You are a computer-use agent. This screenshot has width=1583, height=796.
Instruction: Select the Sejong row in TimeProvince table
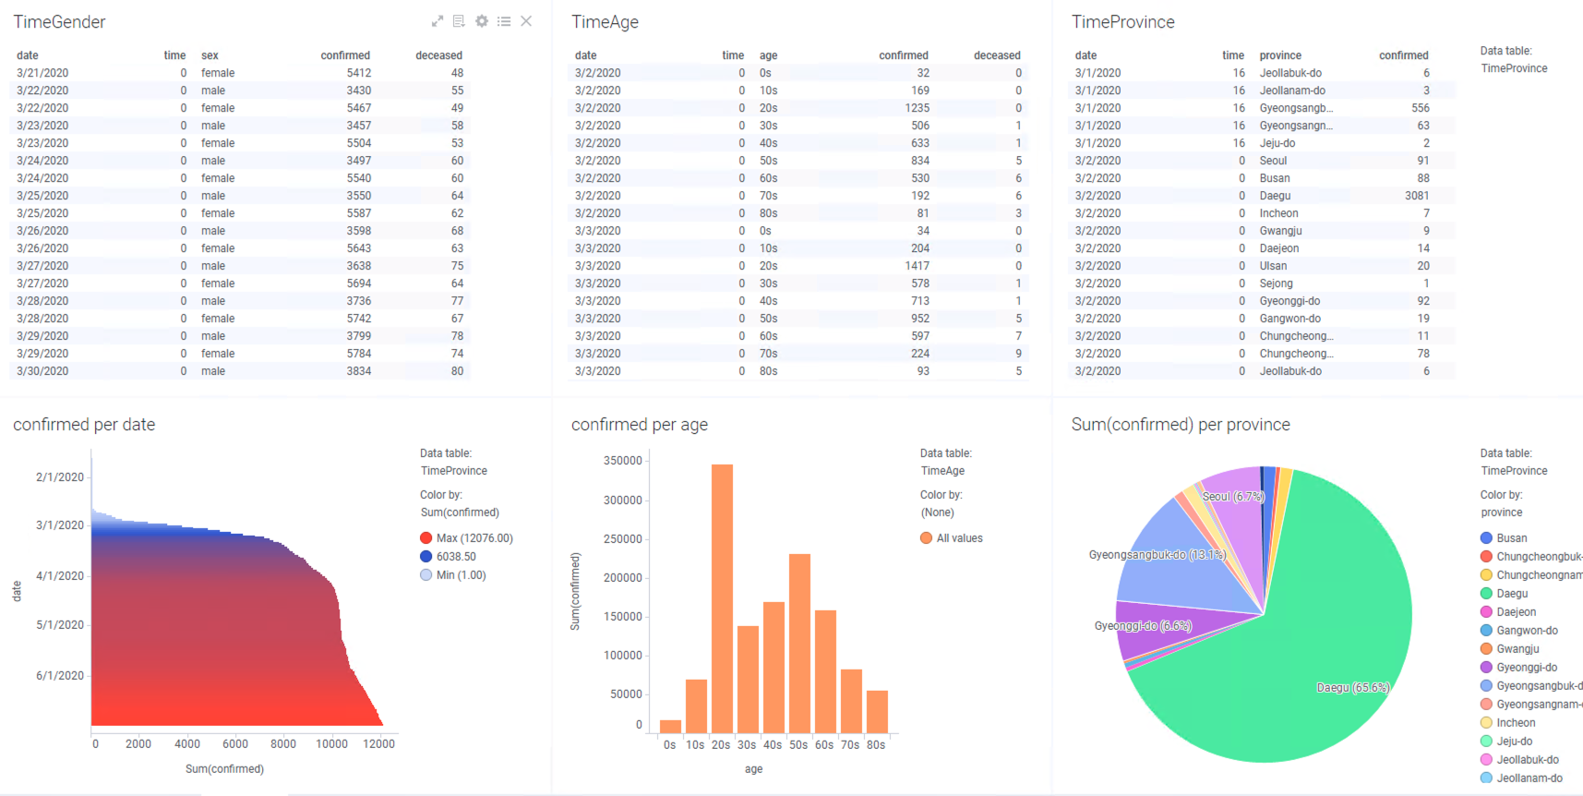pos(1263,283)
